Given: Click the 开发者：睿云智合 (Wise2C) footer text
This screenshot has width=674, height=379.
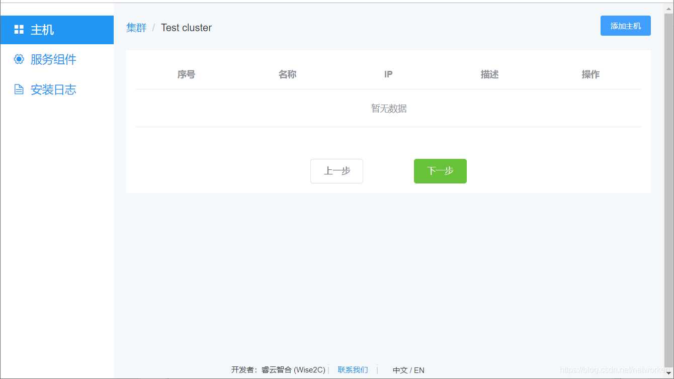Looking at the screenshot, I should point(278,370).
